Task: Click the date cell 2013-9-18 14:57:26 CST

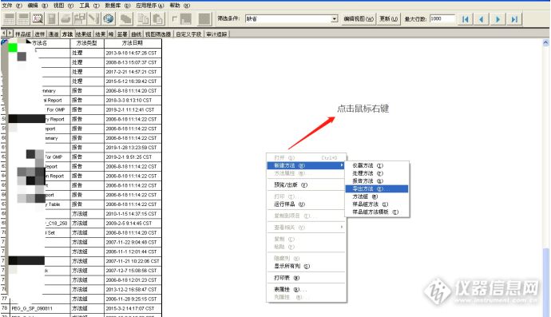Action: point(133,53)
